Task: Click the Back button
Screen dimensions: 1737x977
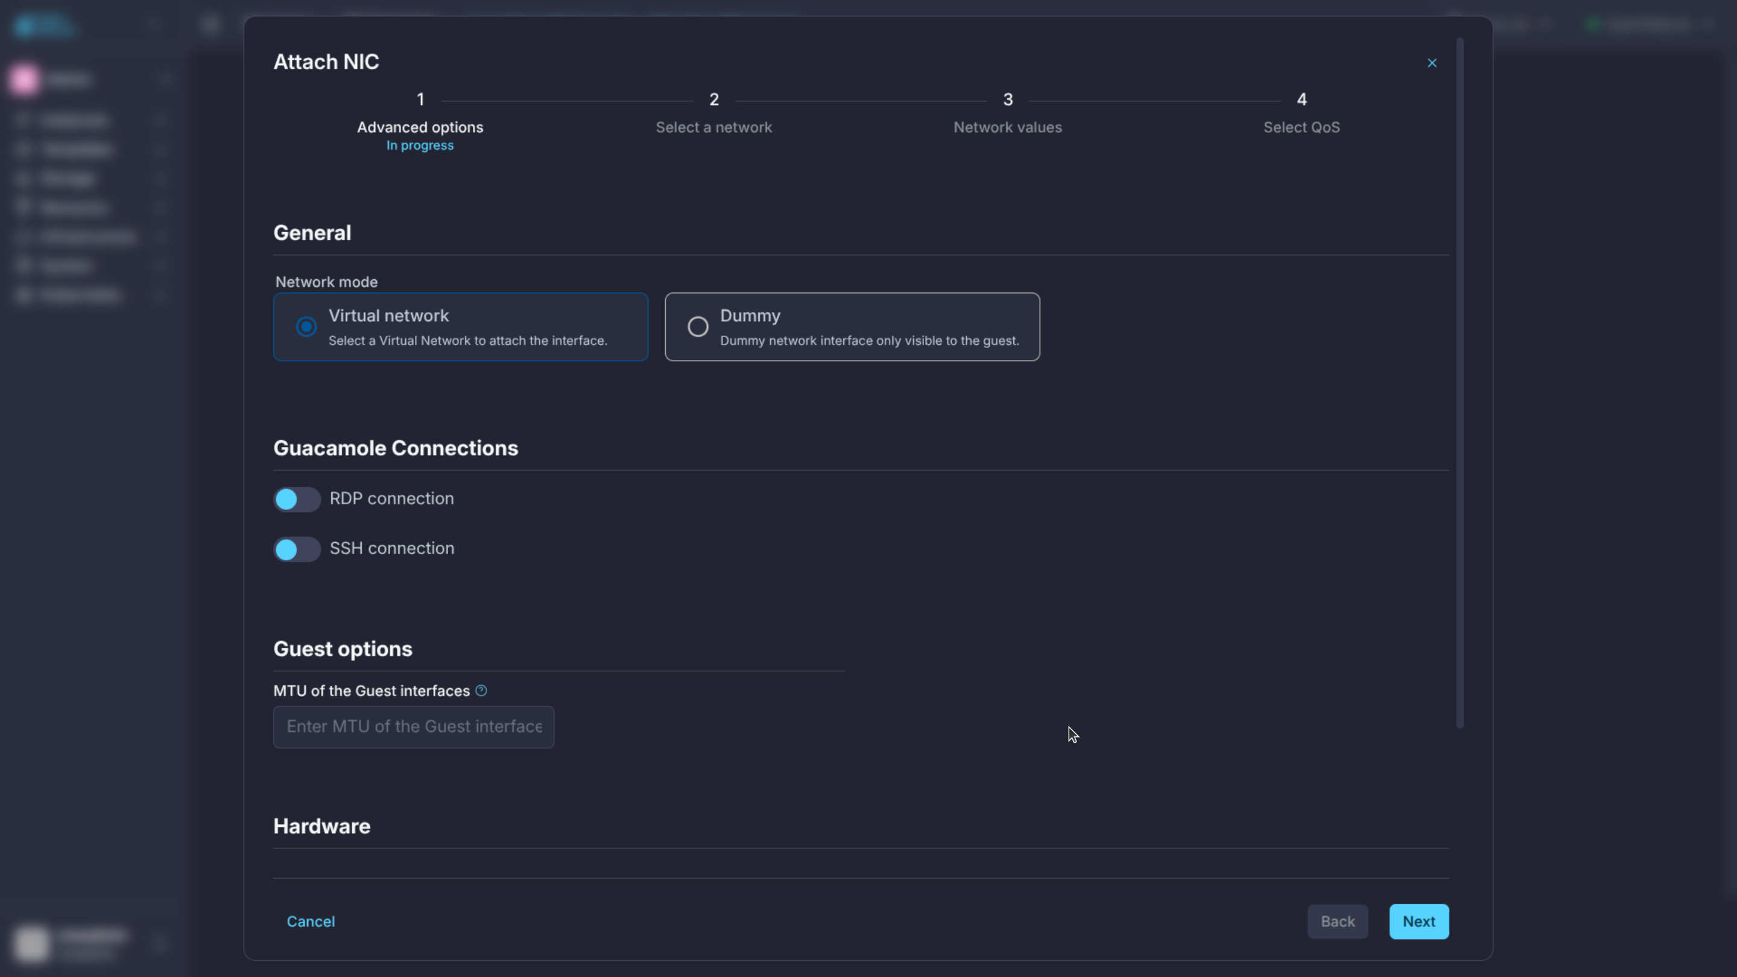Action: 1337,921
